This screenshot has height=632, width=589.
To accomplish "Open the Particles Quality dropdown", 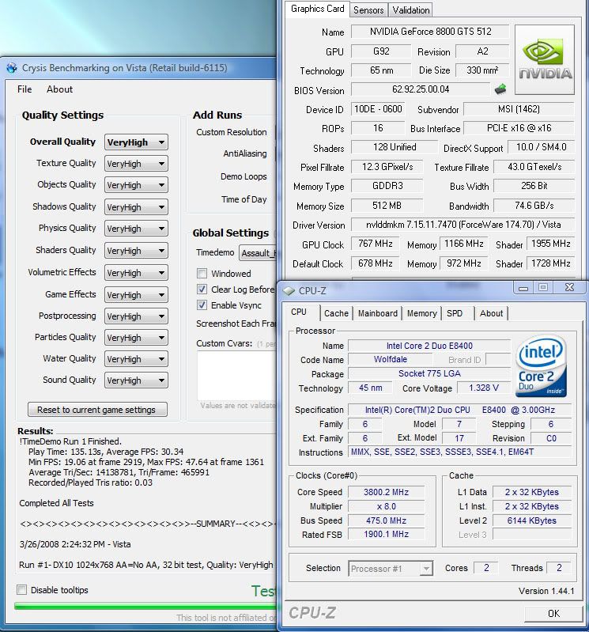I will pyautogui.click(x=136, y=338).
